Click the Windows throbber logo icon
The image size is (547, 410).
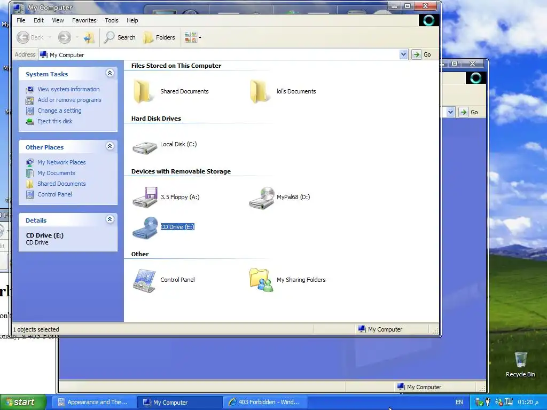pyautogui.click(x=429, y=21)
